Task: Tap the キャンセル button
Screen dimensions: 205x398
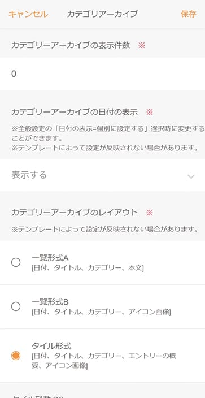Action: (28, 14)
